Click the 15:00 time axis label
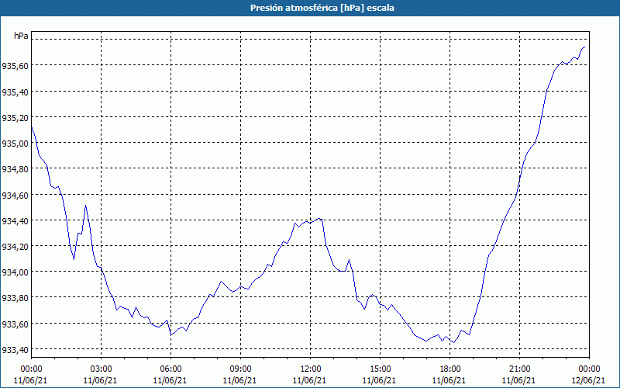 click(x=380, y=369)
